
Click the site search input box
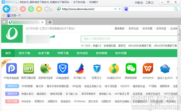coord(129,39)
